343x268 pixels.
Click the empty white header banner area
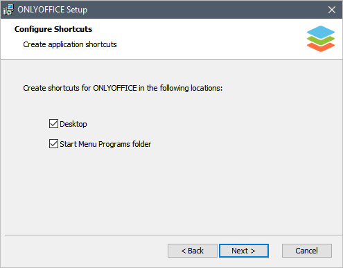click(208, 38)
